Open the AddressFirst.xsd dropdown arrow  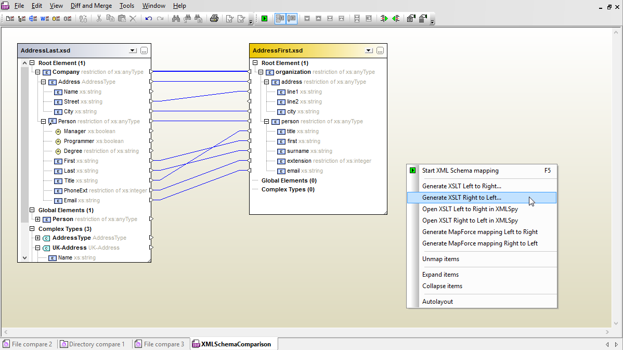coord(369,50)
